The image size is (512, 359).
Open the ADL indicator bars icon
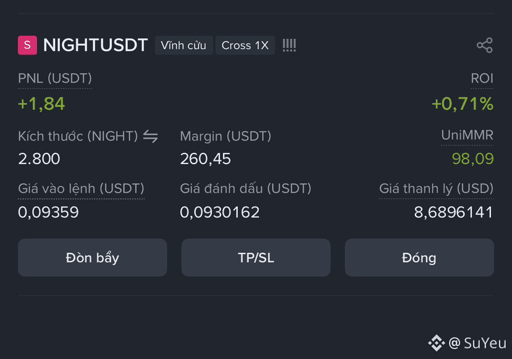(289, 45)
